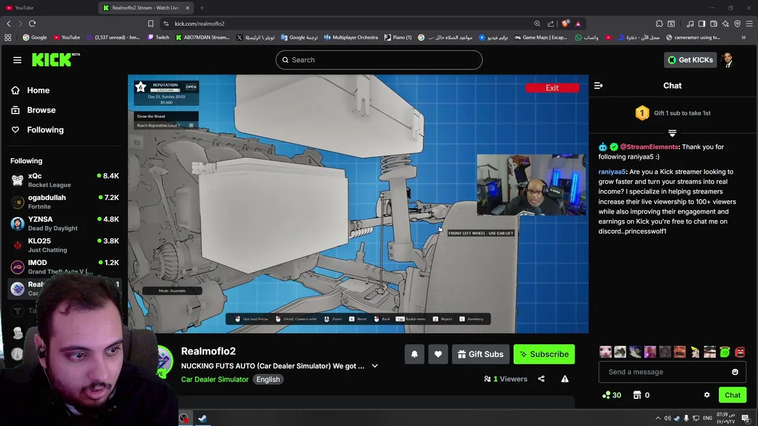Open the volume control in tray
Viewport: 758px width, 426px height.
pyautogui.click(x=667, y=418)
